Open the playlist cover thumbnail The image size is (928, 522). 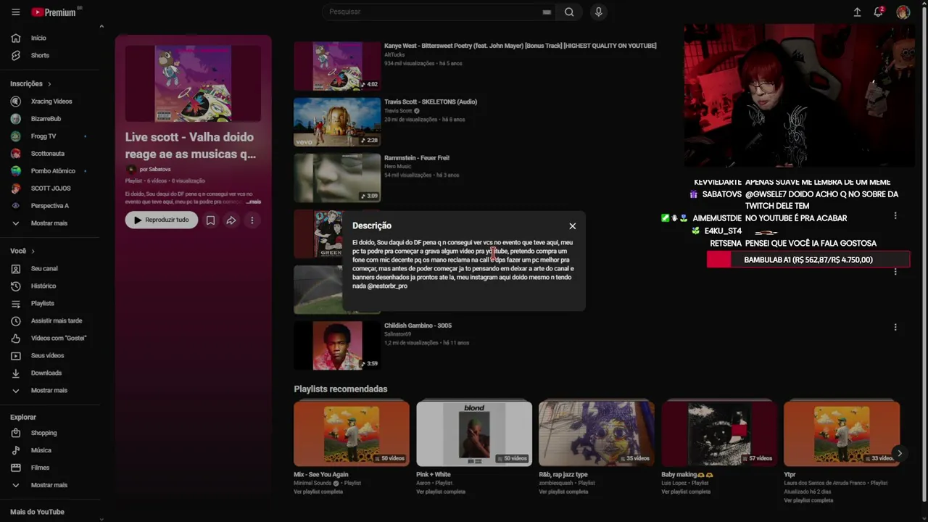coord(193,83)
